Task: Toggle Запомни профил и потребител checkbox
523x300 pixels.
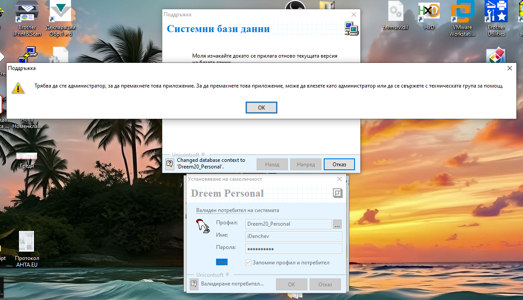Action: point(248,263)
